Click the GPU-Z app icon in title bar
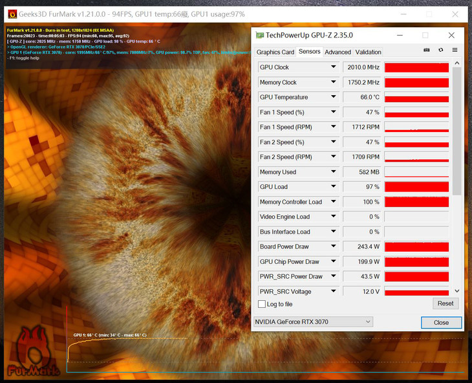This screenshot has width=472, height=383. 260,35
